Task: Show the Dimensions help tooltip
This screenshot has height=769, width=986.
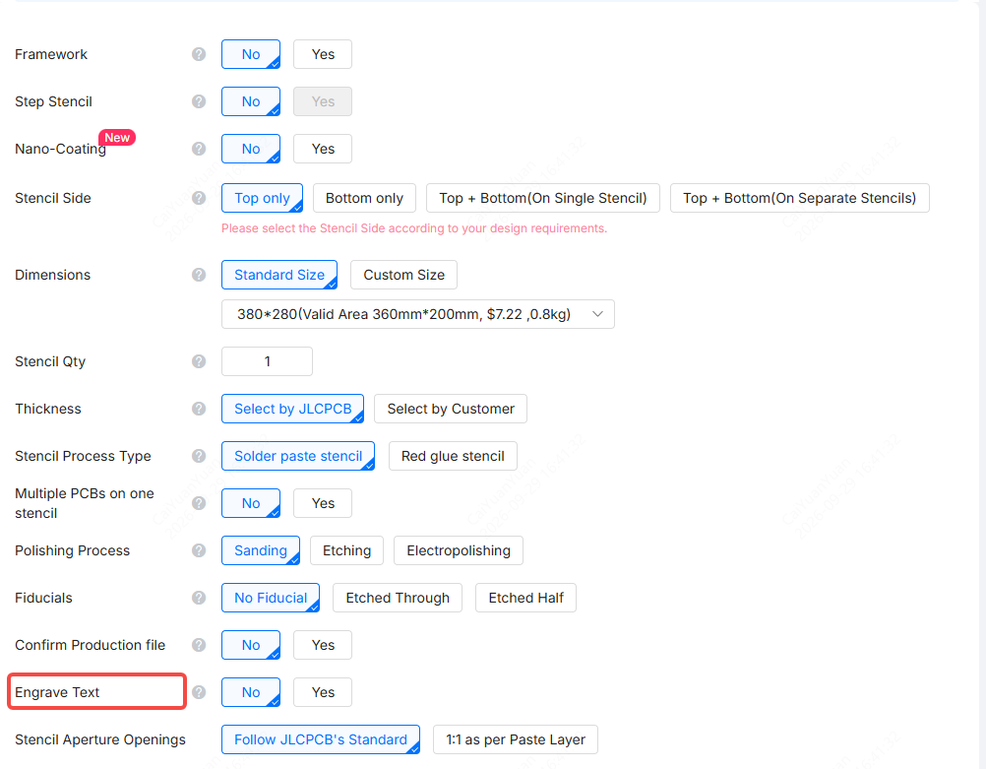Action: tap(199, 275)
